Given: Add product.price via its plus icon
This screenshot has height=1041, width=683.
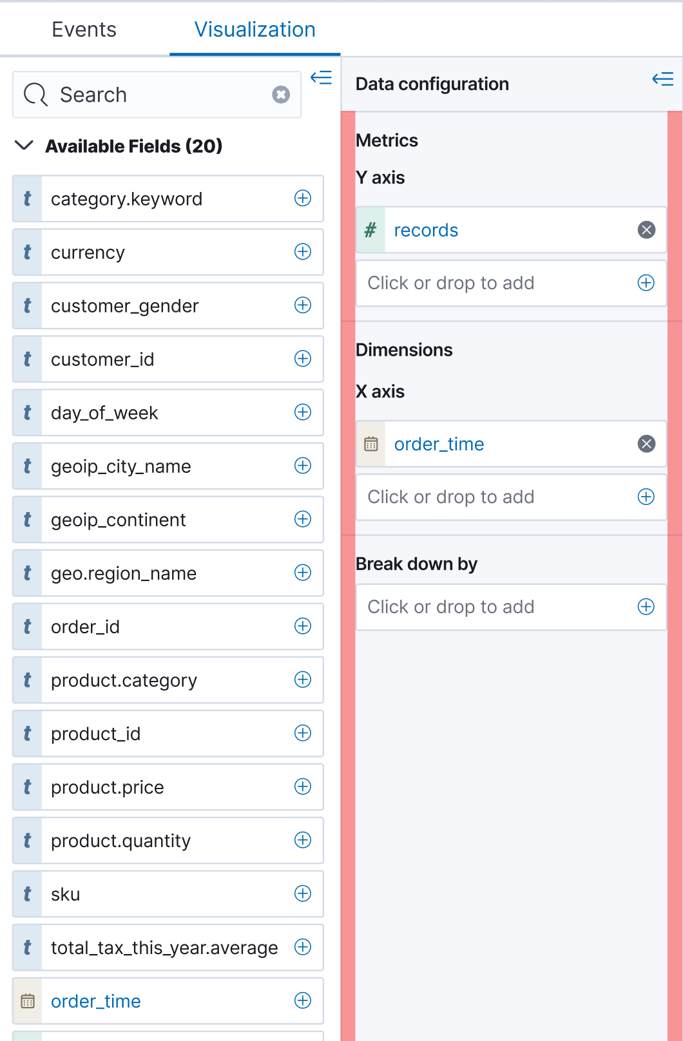Looking at the screenshot, I should pos(302,787).
